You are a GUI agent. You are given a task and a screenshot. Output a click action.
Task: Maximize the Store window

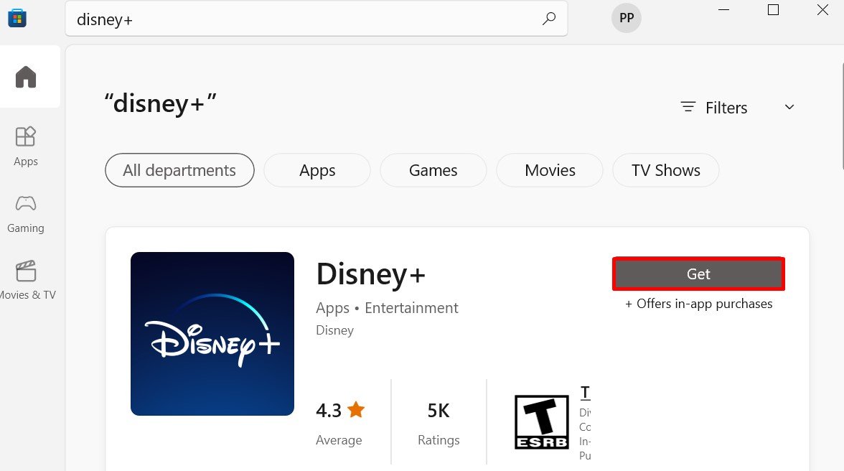click(x=773, y=9)
